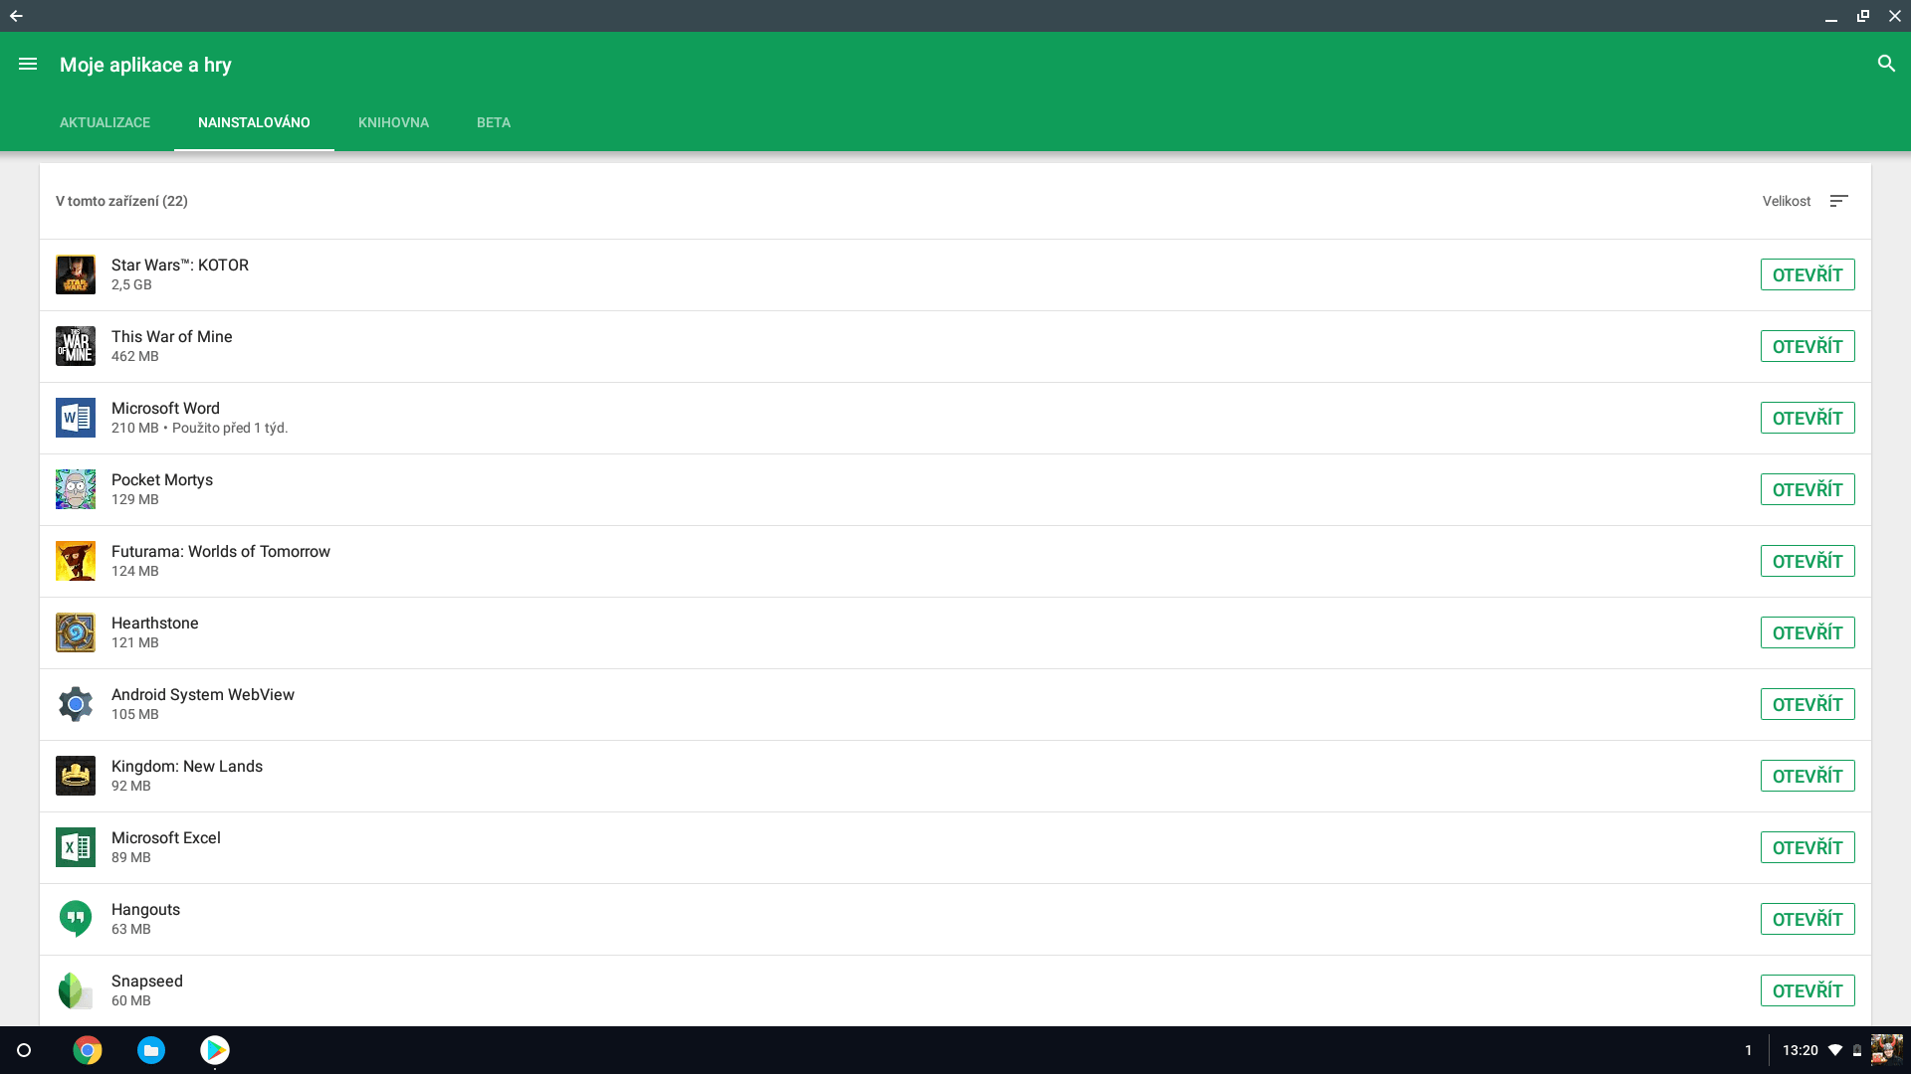Click the Star Wars KOTOR app icon

tap(76, 274)
